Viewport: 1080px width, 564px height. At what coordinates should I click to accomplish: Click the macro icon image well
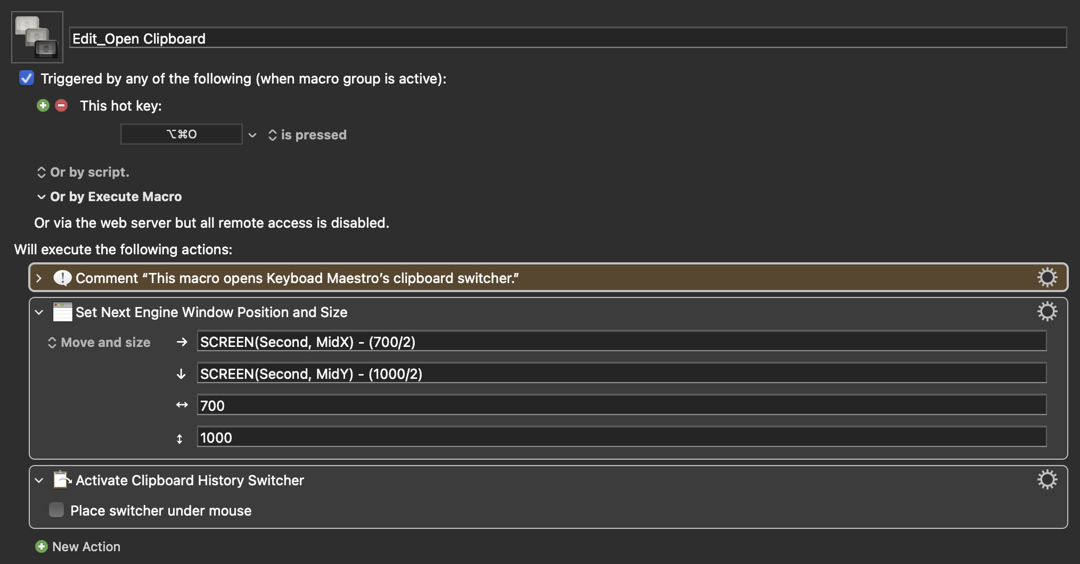tap(37, 37)
